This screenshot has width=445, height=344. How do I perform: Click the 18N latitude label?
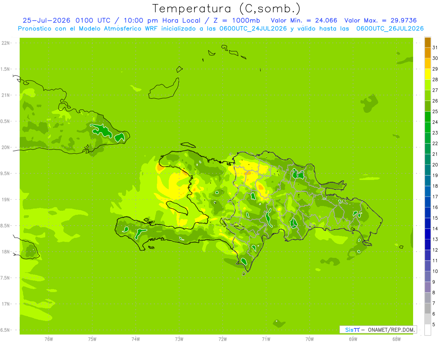tap(6, 252)
